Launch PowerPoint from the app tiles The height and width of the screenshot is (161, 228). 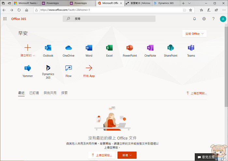click(130, 48)
